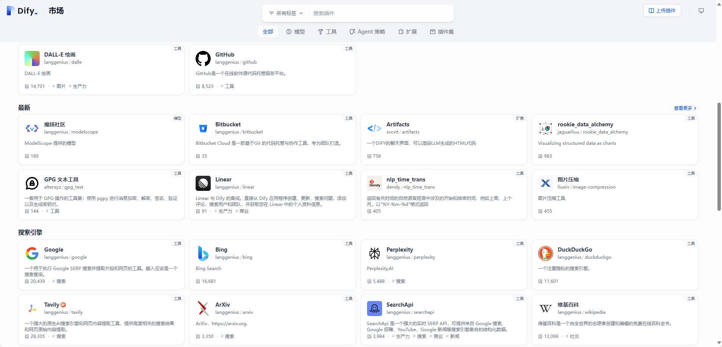Screen dimensions: 722x347
Task: Click the Bitbucket plugin icon
Action: (x=203, y=128)
